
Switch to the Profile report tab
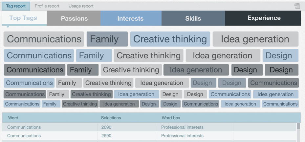point(47,6)
